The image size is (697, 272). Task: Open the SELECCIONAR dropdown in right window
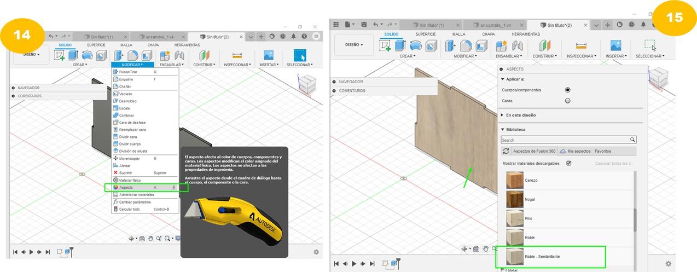pyautogui.click(x=650, y=56)
